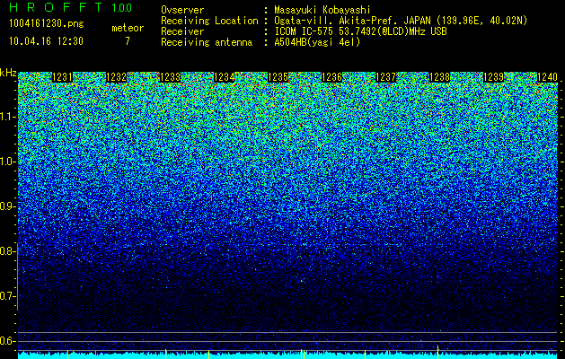Viewport: 565px width, 359px height.
Task: Click the HROFFT title text
Action: (57, 7)
